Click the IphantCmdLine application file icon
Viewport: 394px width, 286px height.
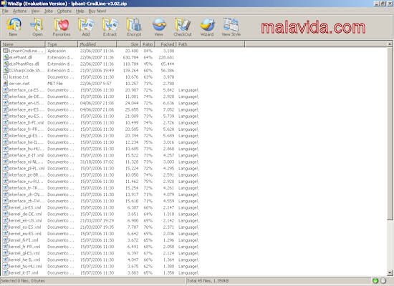tap(6, 51)
